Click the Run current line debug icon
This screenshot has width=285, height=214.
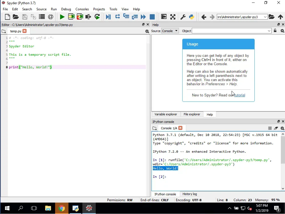pyautogui.click(x=117, y=17)
